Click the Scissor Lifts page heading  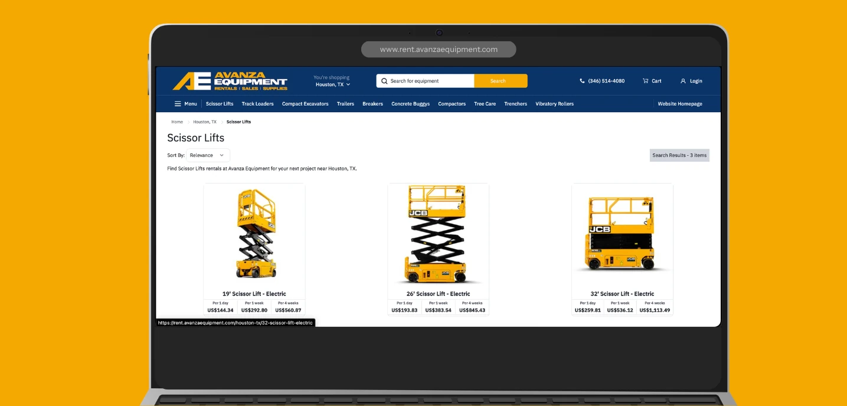pos(195,138)
